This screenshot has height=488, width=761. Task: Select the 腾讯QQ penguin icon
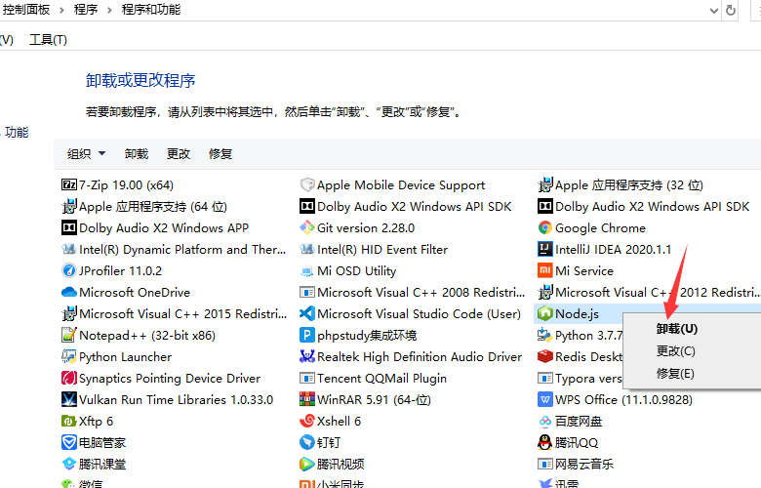click(545, 442)
